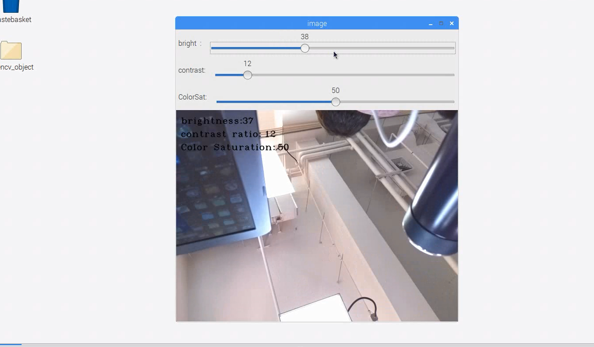The height and width of the screenshot is (347, 594).
Task: Click the image window title bar
Action: click(317, 23)
